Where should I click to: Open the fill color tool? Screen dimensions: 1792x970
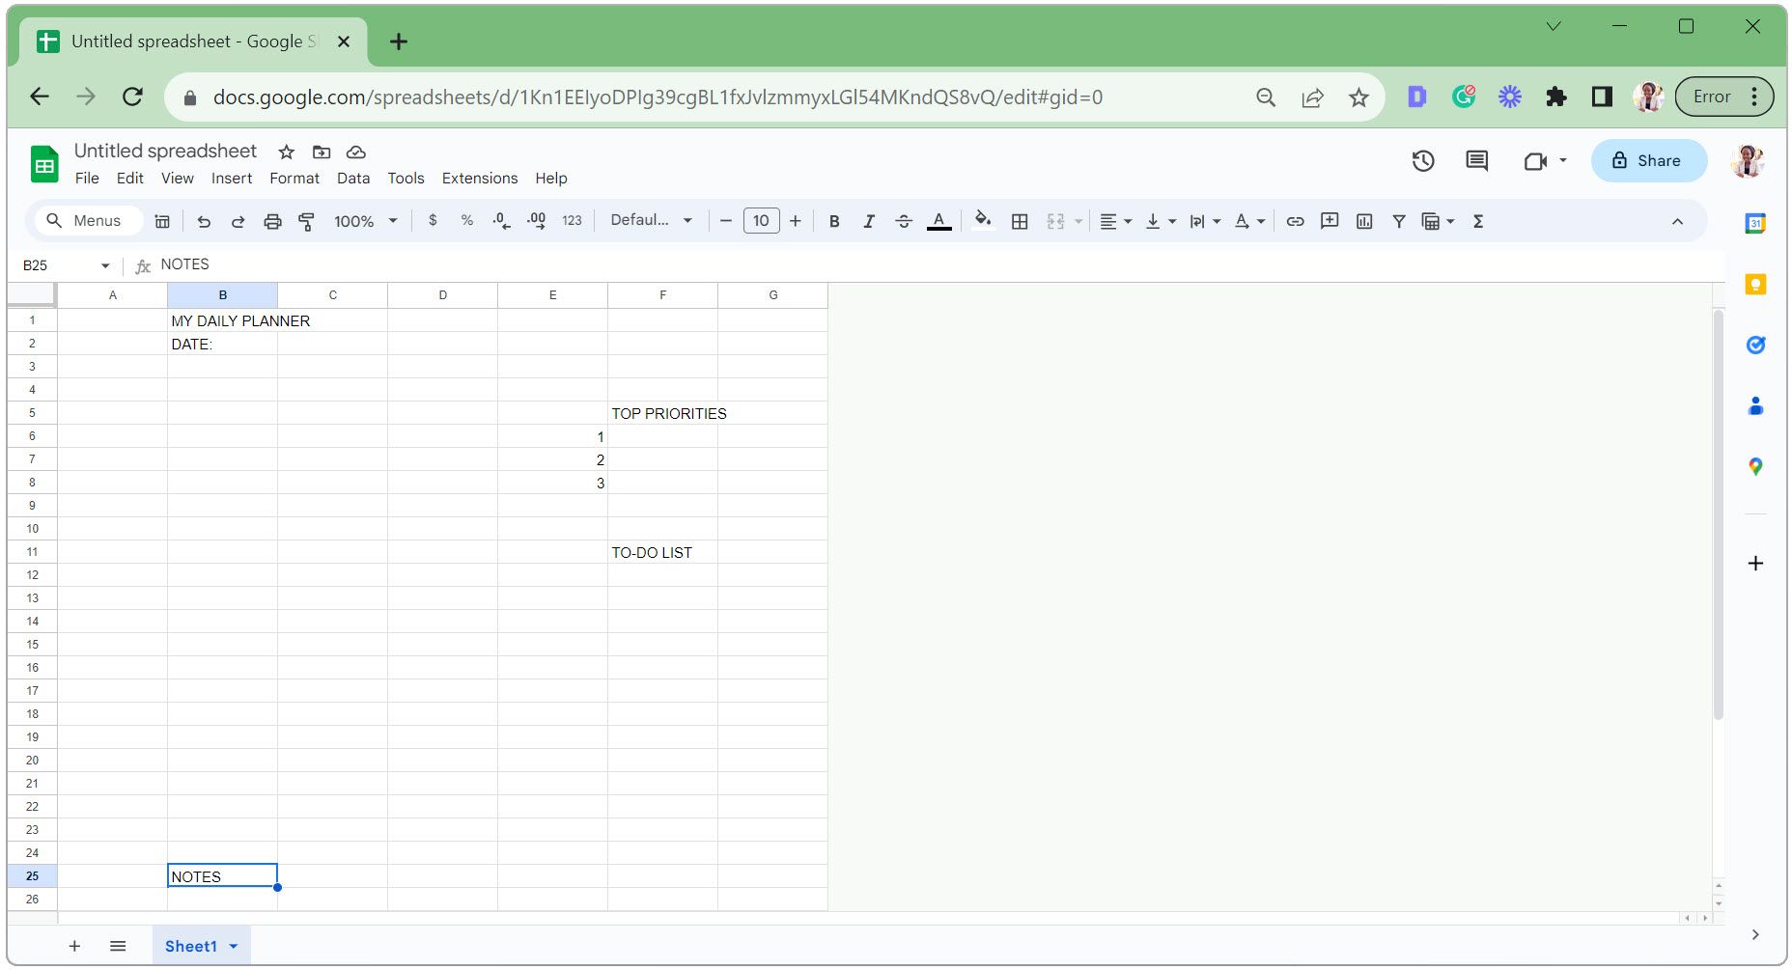click(x=983, y=221)
